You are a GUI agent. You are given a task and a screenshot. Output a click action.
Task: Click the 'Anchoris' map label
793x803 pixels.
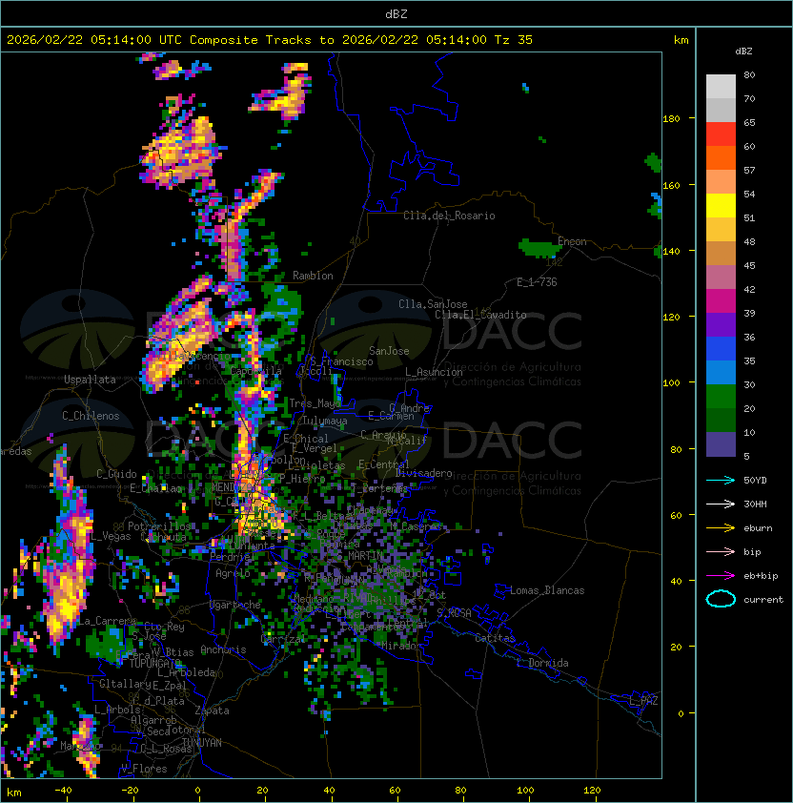[x=223, y=649]
